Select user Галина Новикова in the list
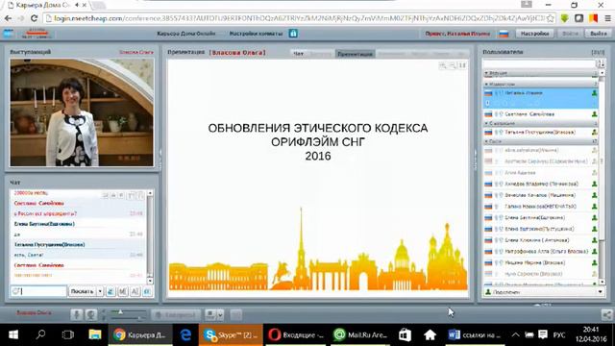 (540, 207)
